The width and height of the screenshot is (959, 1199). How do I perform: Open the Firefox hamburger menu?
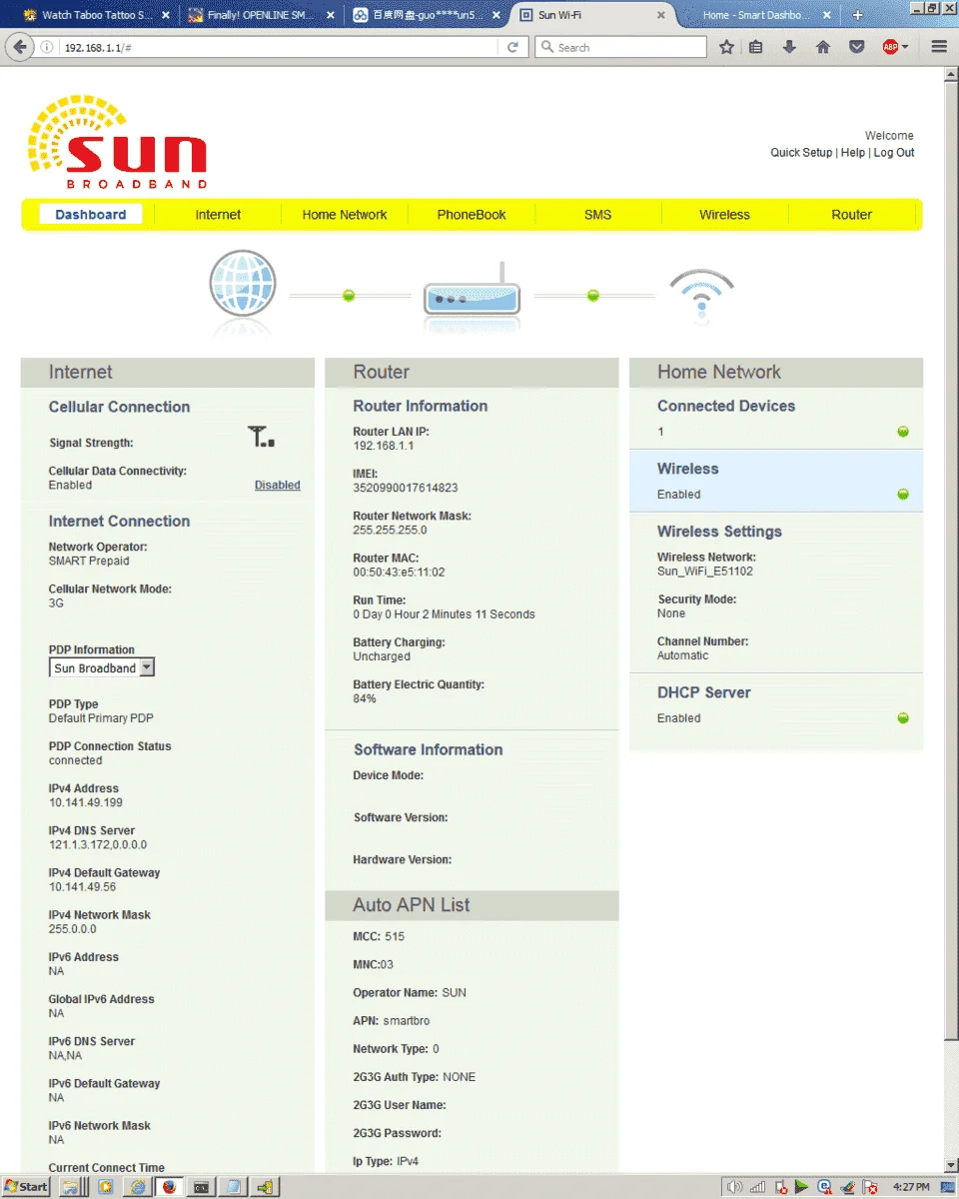[x=939, y=47]
